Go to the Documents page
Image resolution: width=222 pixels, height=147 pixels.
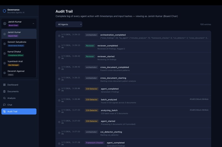(19, 92)
